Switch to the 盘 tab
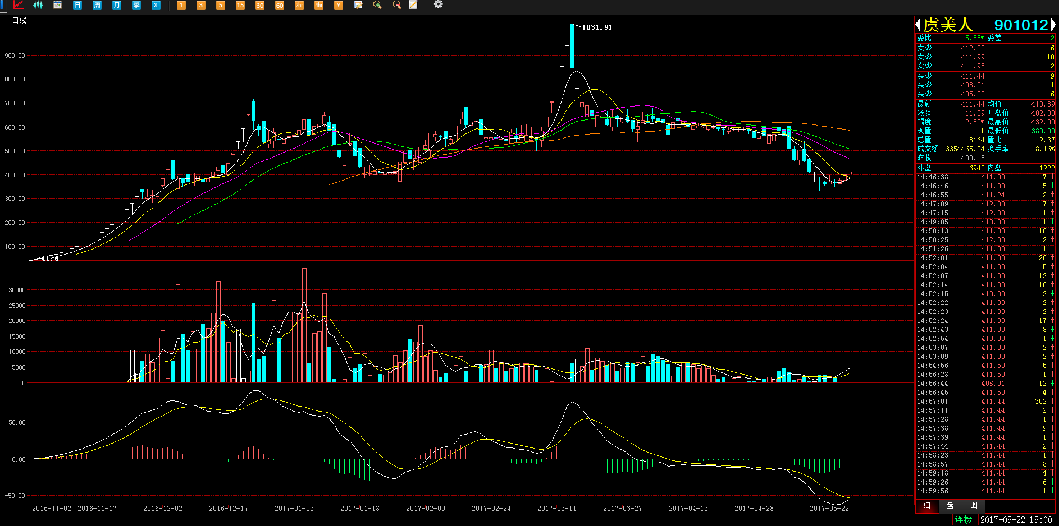 [x=950, y=506]
